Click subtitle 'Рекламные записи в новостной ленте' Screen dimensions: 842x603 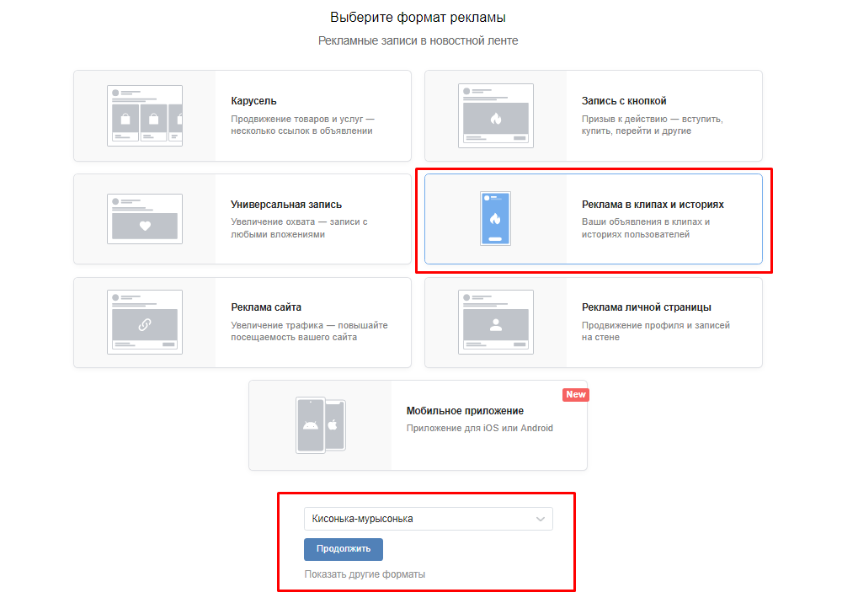pyautogui.click(x=418, y=40)
